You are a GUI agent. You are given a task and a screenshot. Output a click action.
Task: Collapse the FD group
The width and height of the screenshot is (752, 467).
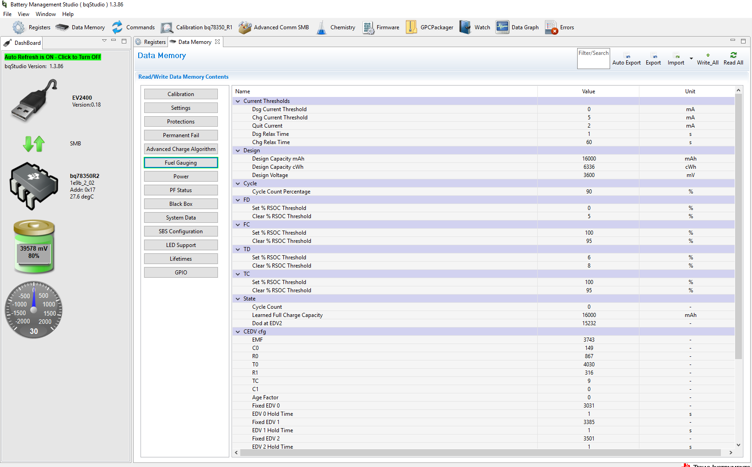click(238, 200)
